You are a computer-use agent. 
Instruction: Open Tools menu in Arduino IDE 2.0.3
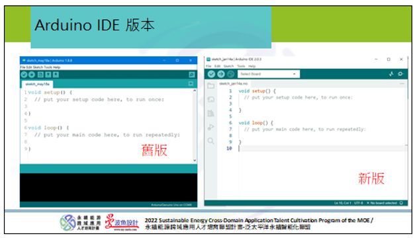[x=241, y=66]
